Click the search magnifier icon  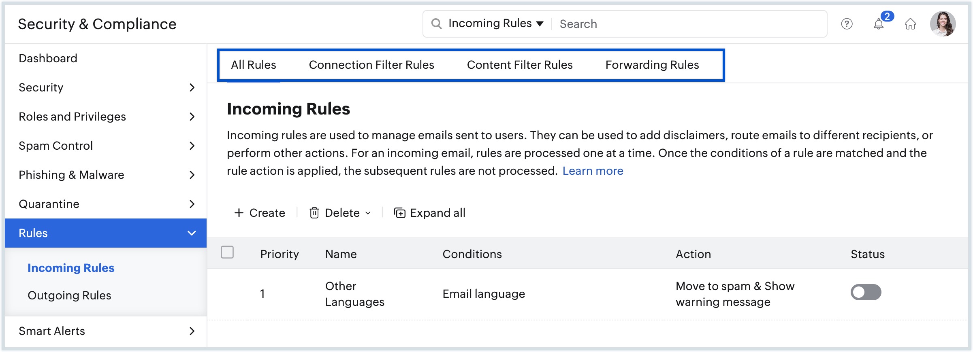point(436,24)
